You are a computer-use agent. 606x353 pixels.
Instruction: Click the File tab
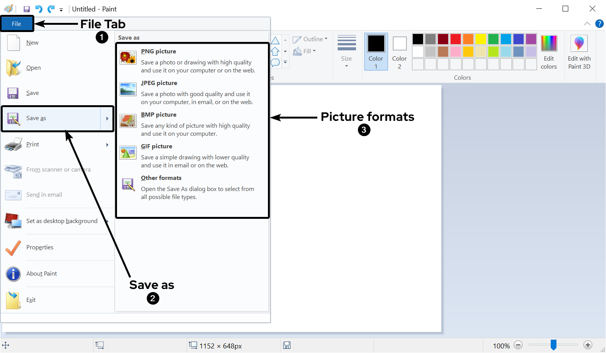(16, 24)
